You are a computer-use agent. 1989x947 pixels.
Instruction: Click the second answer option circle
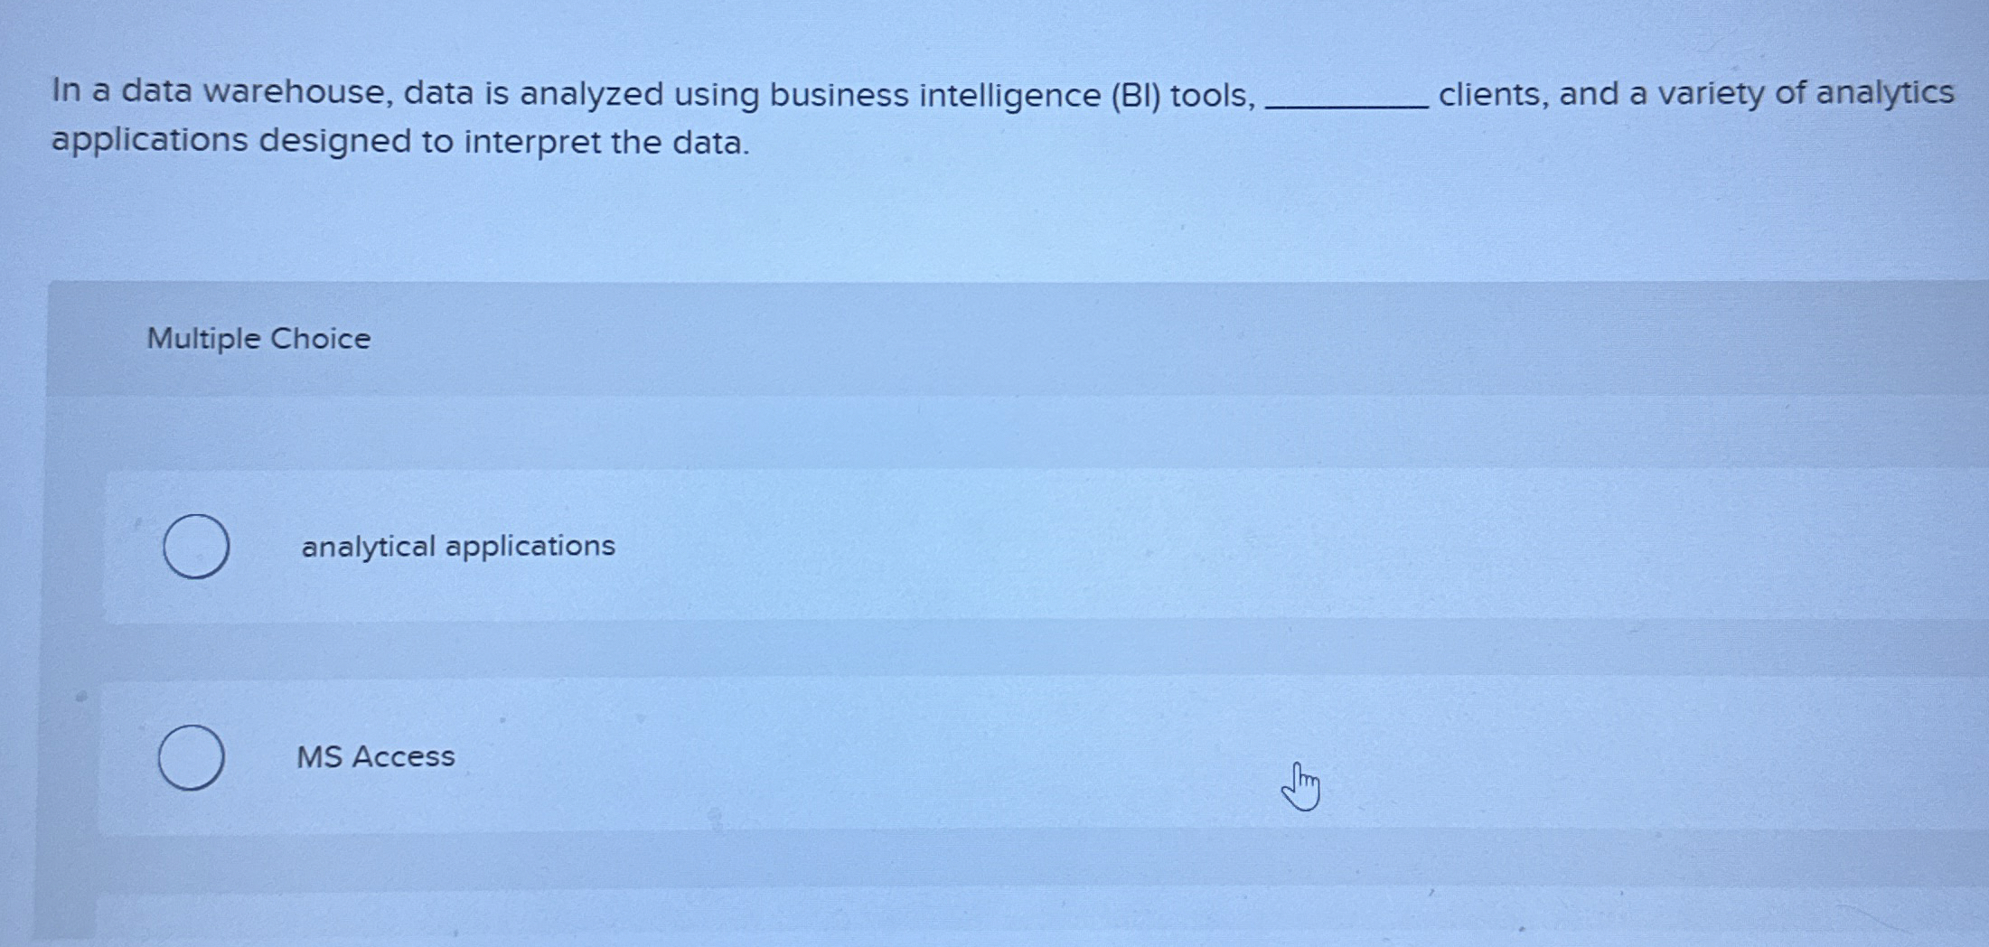pos(193,757)
